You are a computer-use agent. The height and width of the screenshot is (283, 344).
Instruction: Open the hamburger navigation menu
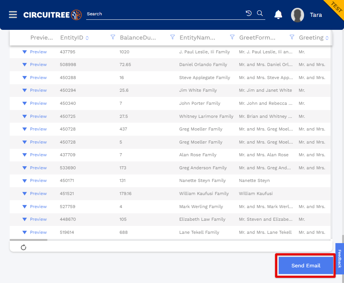(13, 15)
